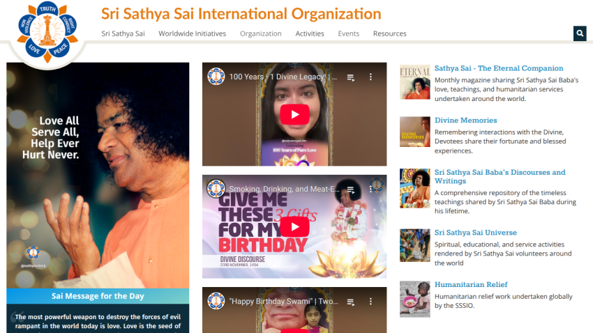Open playlist icon on '100 Years' video
This screenshot has width=593, height=333.
pos(351,77)
